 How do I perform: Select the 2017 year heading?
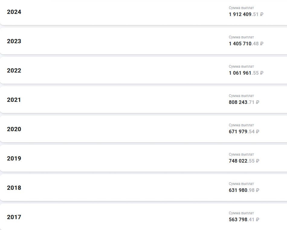[x=14, y=217]
